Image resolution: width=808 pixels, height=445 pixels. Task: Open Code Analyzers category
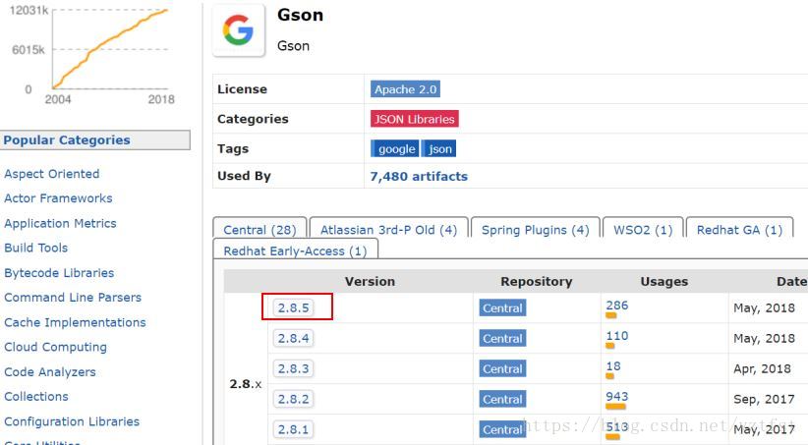pyautogui.click(x=50, y=372)
